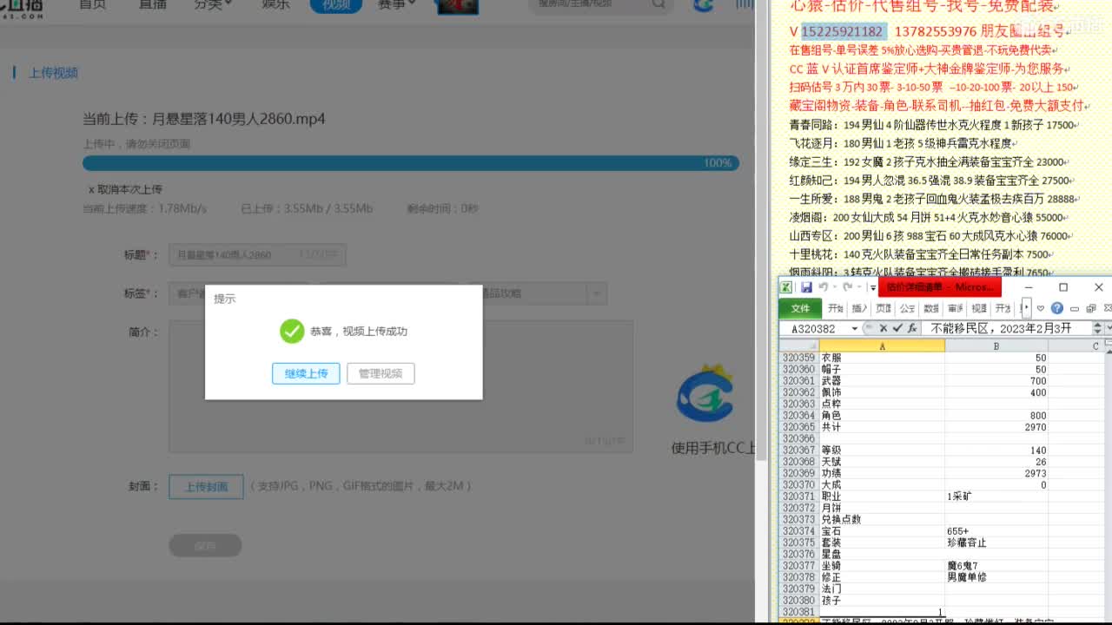The image size is (1112, 625).
Task: Click the heart-shaped ribbon minimize icon in Excel
Action: click(x=1041, y=308)
